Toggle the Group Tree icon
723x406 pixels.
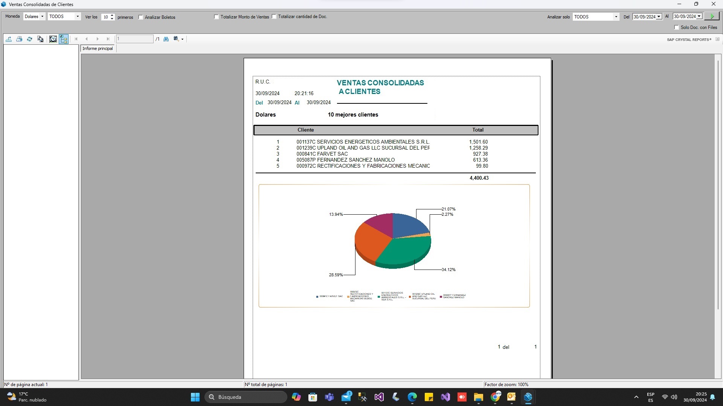pyautogui.click(x=63, y=39)
